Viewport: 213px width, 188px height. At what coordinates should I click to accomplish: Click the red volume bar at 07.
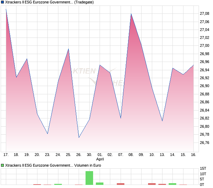click(121, 184)
